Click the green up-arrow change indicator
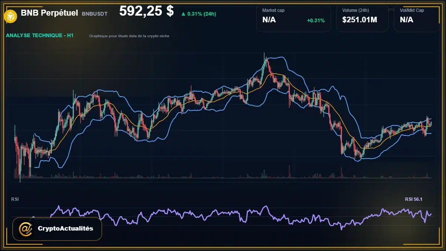Viewport: 446px width, 251px height. [183, 14]
